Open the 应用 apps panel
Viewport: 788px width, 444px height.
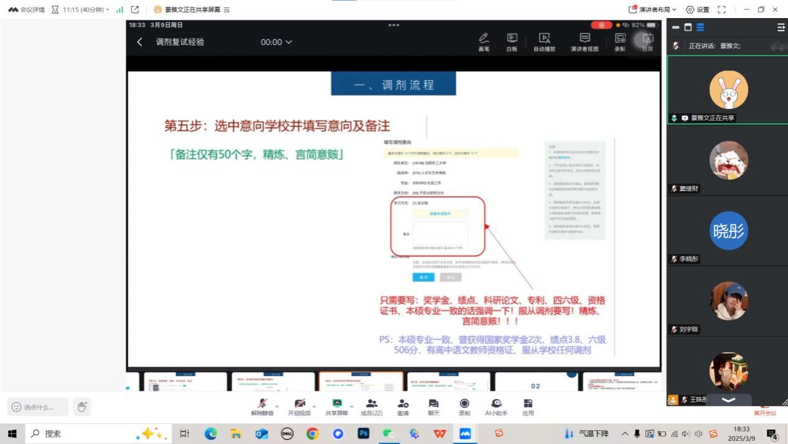[x=528, y=407]
